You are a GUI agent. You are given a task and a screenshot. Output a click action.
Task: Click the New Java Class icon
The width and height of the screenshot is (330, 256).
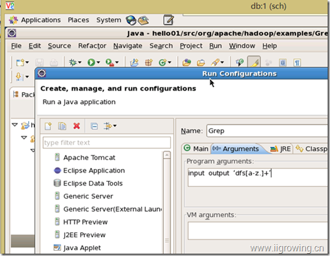tap(163, 62)
